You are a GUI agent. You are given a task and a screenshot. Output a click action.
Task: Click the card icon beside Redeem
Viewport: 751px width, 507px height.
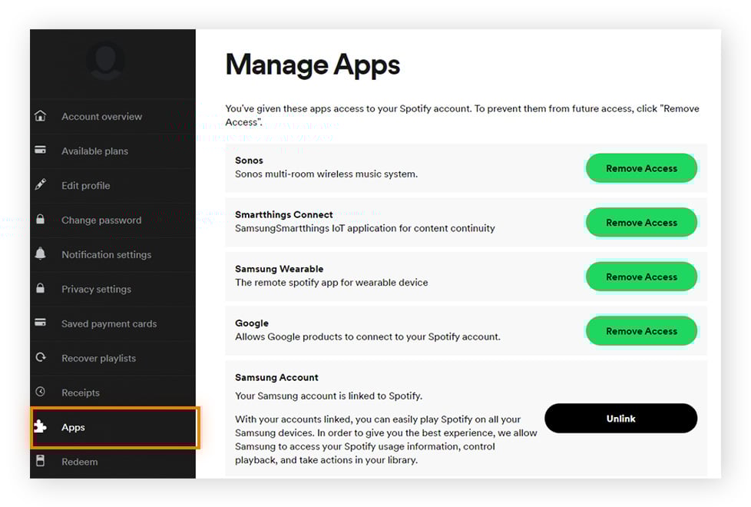point(40,461)
